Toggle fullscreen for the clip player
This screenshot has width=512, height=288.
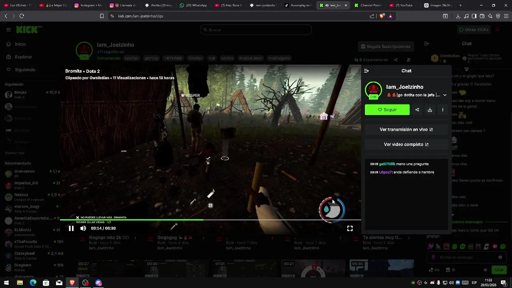click(x=350, y=228)
